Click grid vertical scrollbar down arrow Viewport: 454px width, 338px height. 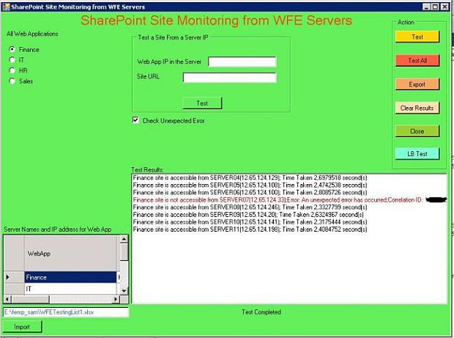click(x=124, y=291)
